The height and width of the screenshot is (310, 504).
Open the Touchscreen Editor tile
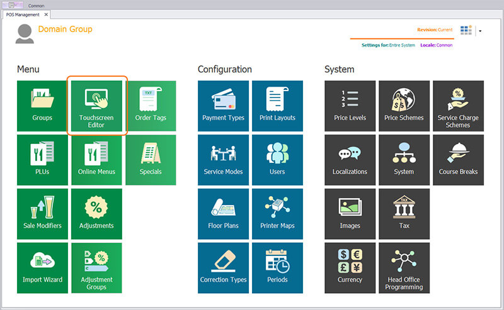pyautogui.click(x=97, y=106)
